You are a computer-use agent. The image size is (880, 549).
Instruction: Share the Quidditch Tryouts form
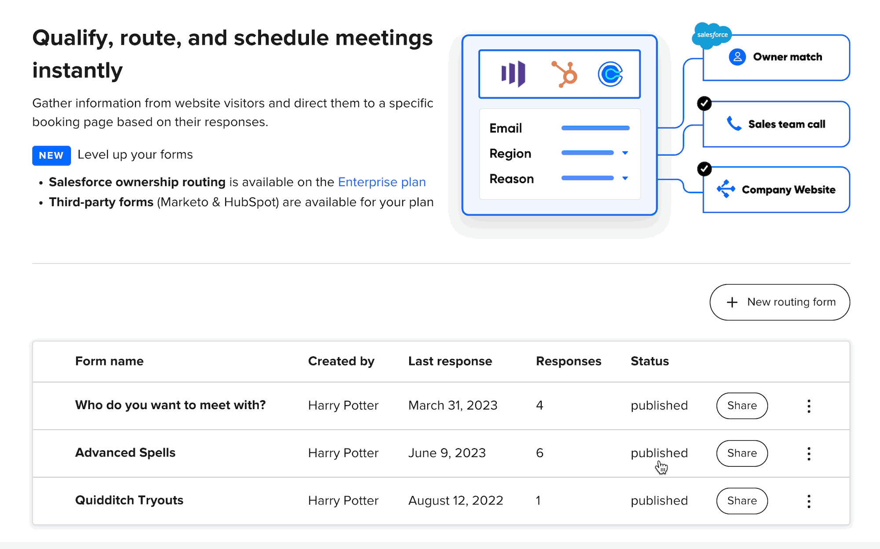click(x=742, y=501)
